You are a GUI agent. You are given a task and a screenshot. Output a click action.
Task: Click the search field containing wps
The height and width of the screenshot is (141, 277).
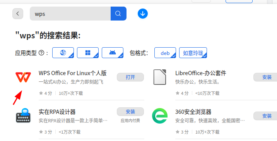pos(70,14)
